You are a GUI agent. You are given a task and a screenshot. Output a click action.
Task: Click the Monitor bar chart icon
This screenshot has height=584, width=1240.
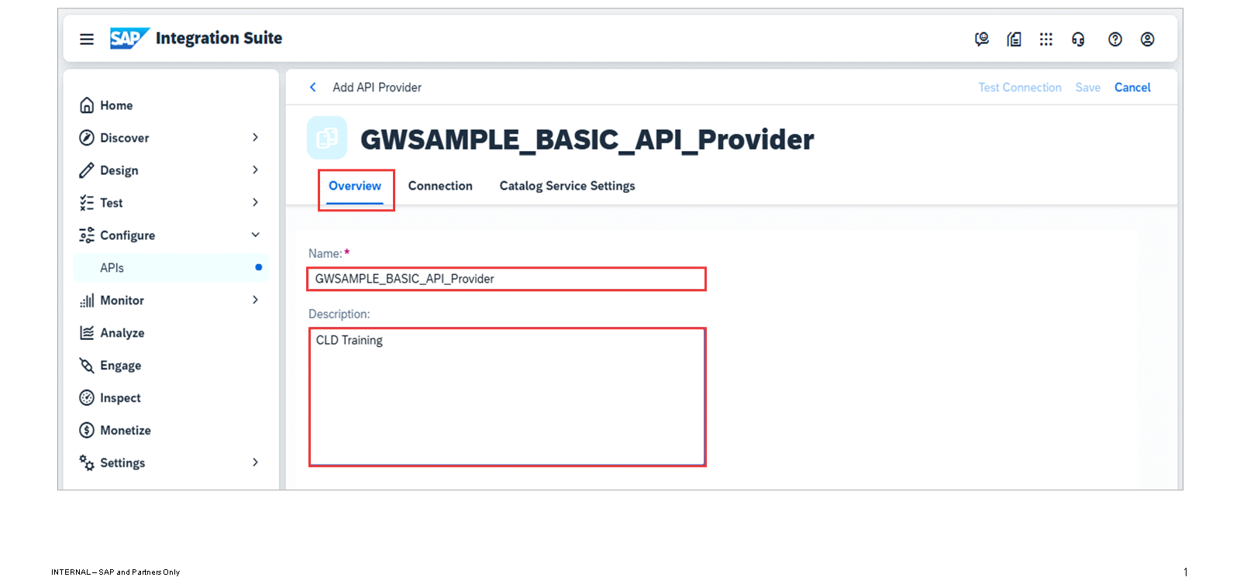[x=87, y=301]
